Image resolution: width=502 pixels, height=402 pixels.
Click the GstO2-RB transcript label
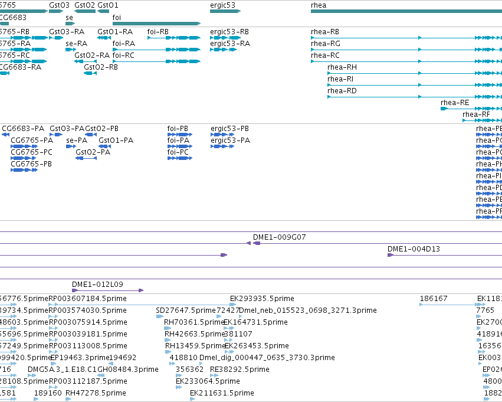point(101,67)
